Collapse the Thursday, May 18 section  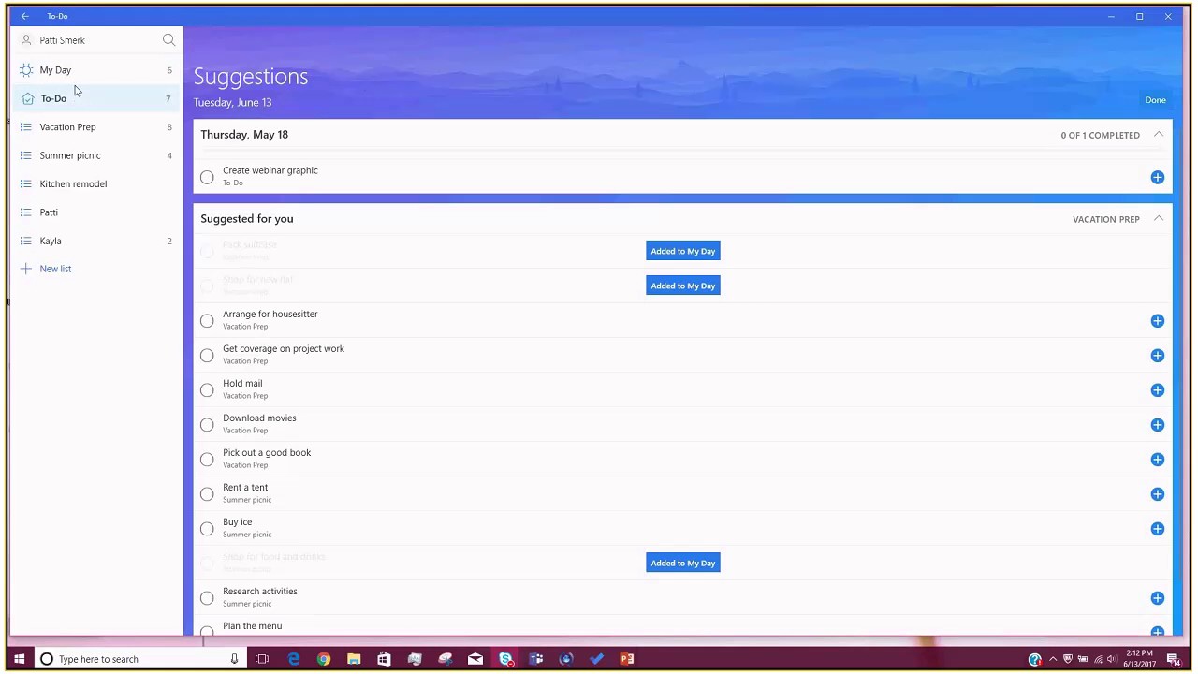1159,135
